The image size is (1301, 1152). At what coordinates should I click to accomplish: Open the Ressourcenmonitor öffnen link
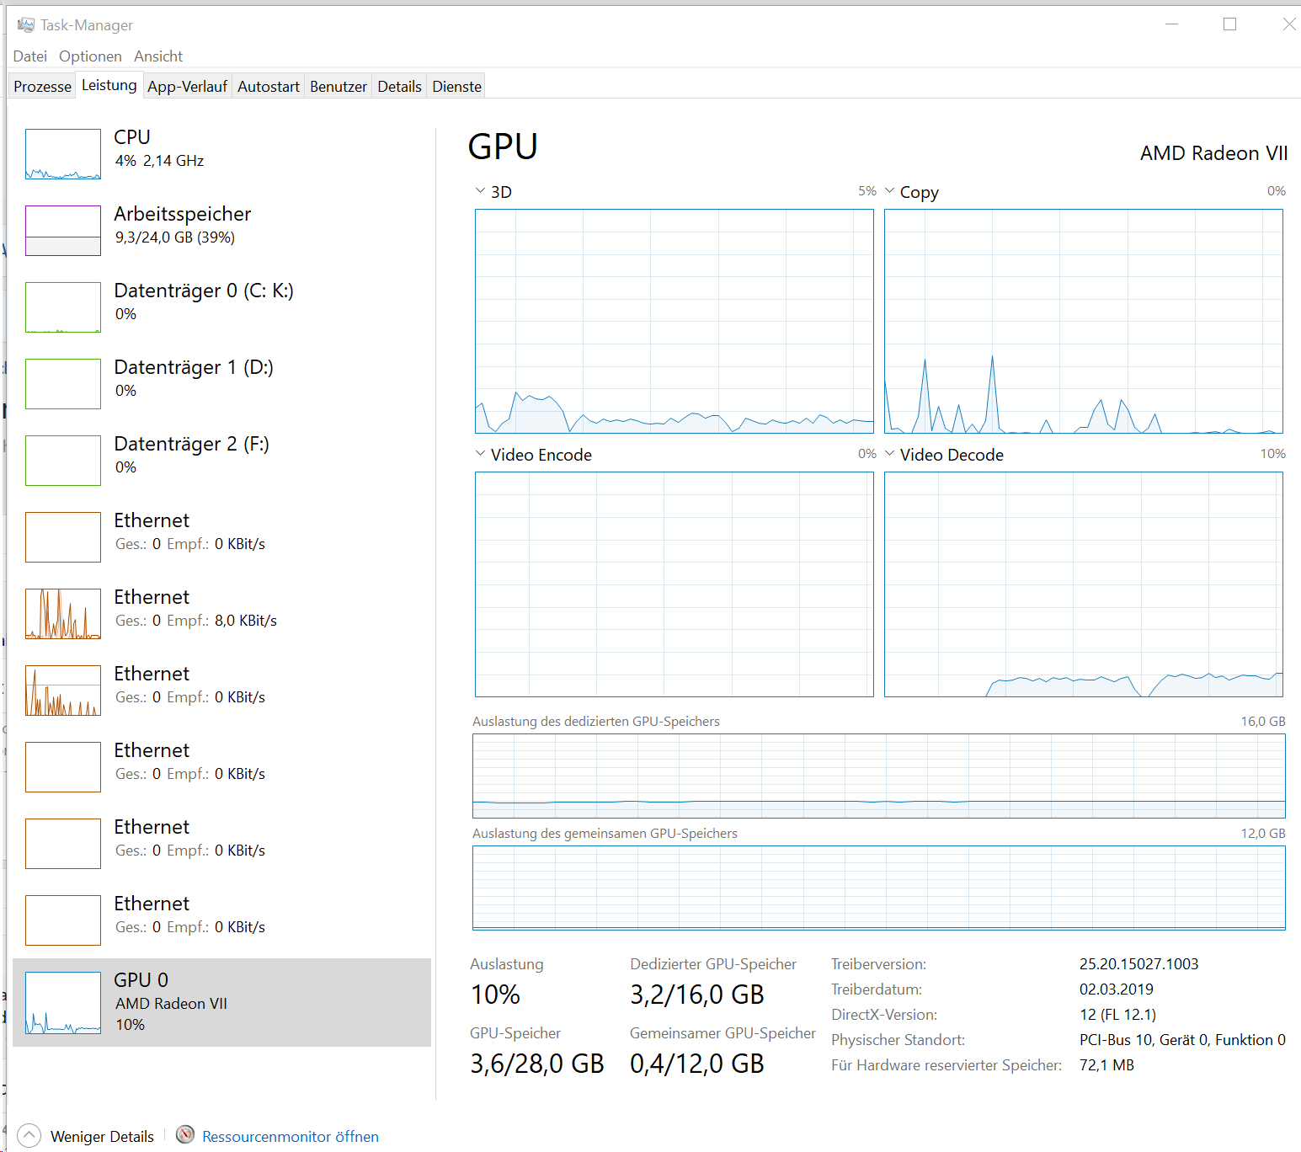click(x=291, y=1136)
